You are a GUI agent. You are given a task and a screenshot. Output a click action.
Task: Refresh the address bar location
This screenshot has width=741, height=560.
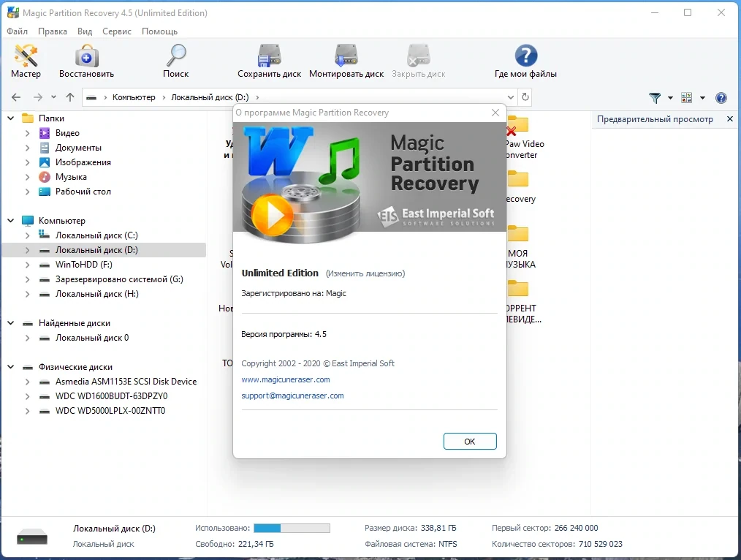click(525, 97)
